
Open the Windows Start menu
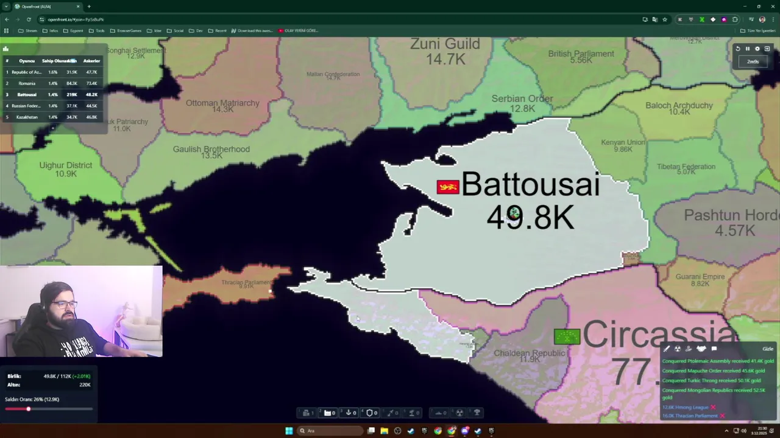click(289, 431)
